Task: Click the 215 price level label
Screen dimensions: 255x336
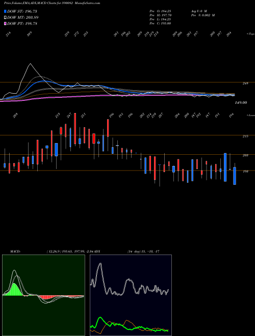Action: [x=245, y=136]
